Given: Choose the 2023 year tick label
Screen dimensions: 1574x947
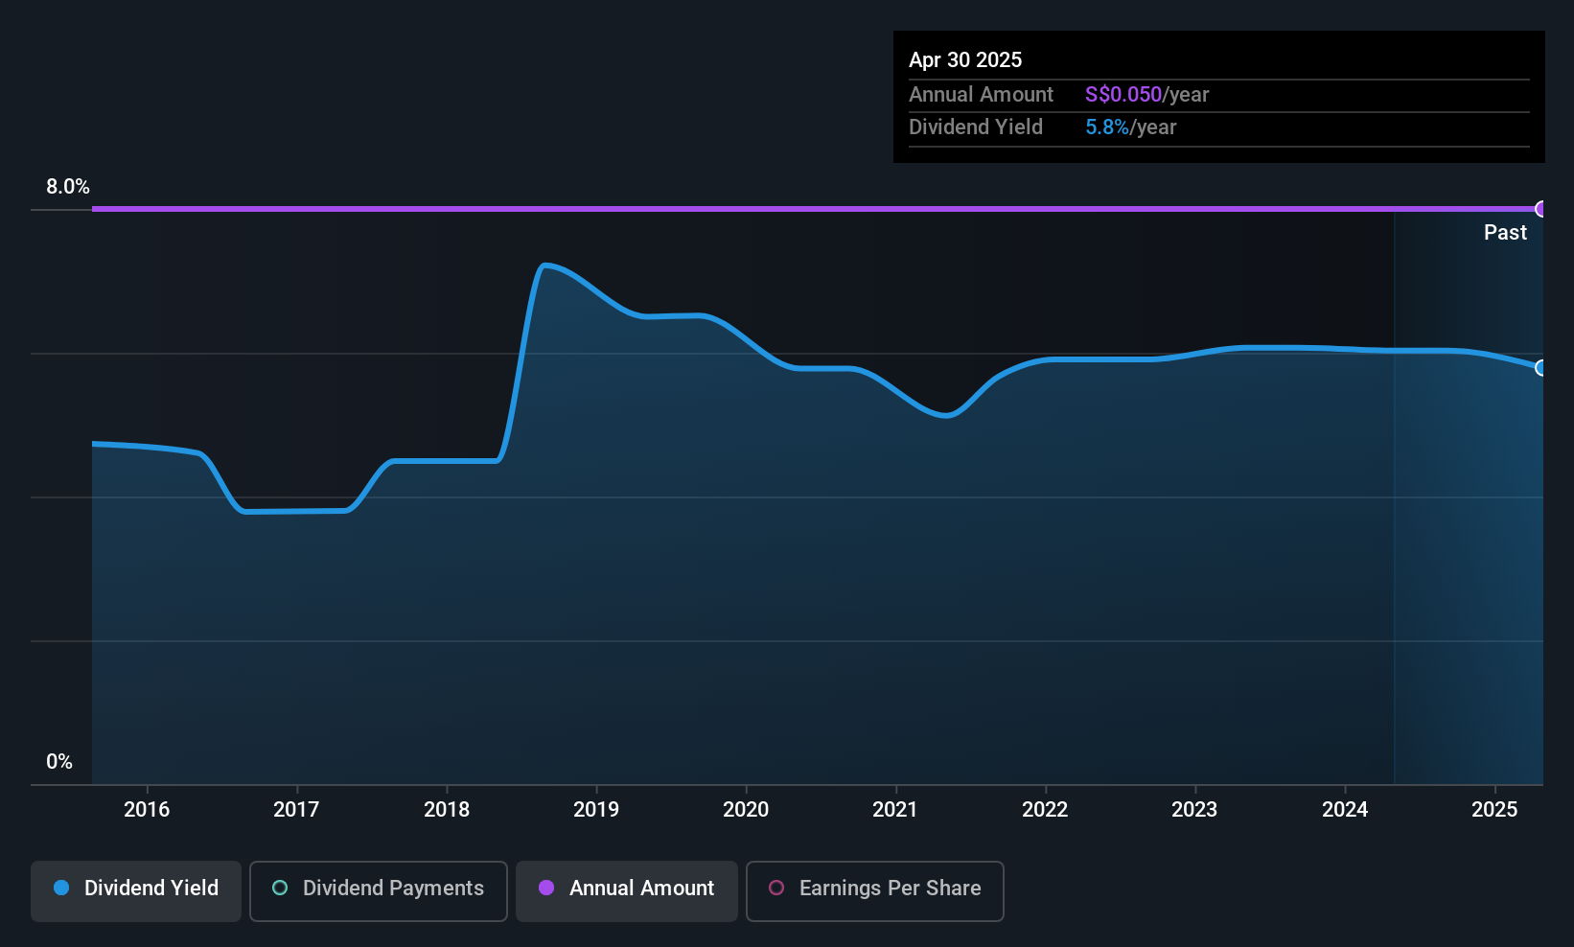Looking at the screenshot, I should pyautogui.click(x=1194, y=810).
